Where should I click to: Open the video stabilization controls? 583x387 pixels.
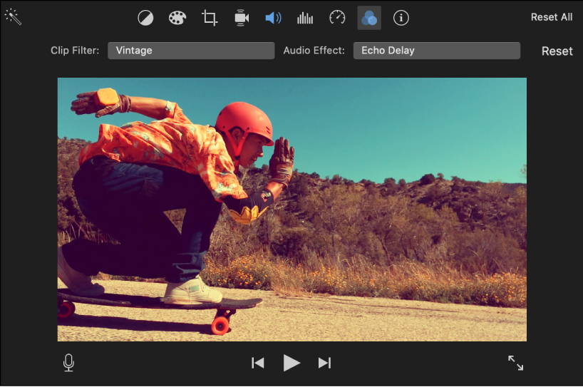coord(242,18)
